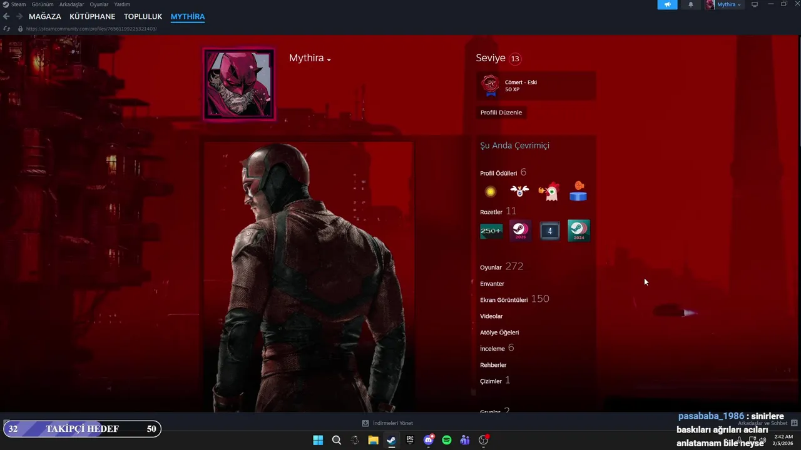Click the gold coin profile award icon
801x450 pixels.
[491, 192]
